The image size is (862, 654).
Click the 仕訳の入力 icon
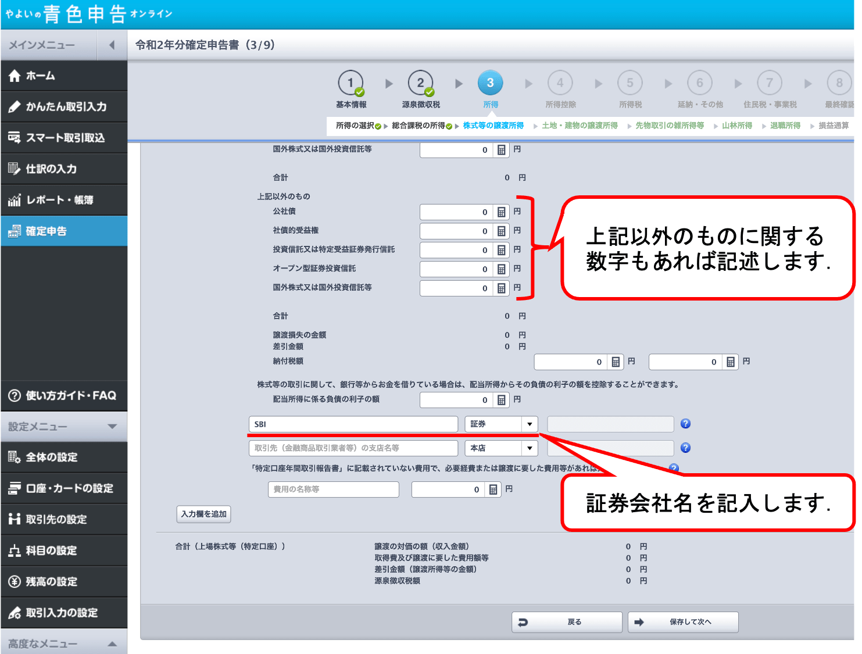coord(15,169)
